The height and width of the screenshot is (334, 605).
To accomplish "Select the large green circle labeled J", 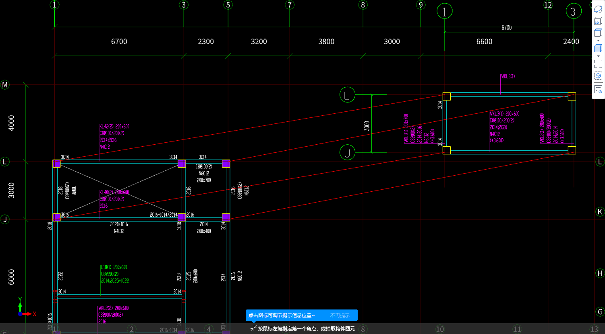I will [x=347, y=152].
